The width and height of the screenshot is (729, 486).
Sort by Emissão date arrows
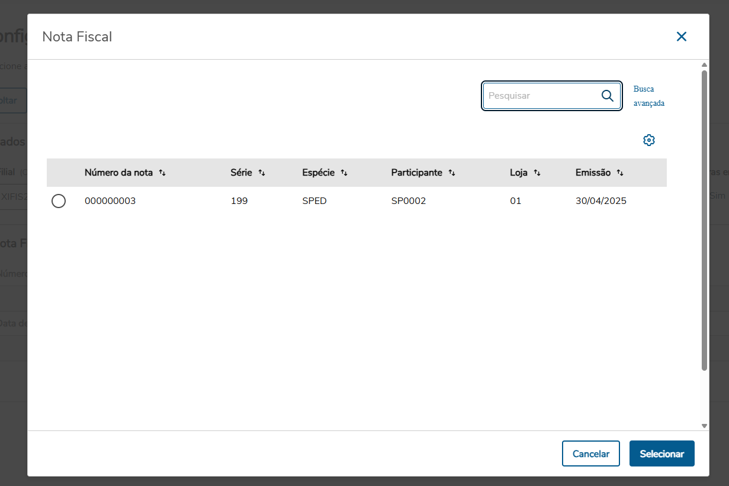click(x=620, y=173)
